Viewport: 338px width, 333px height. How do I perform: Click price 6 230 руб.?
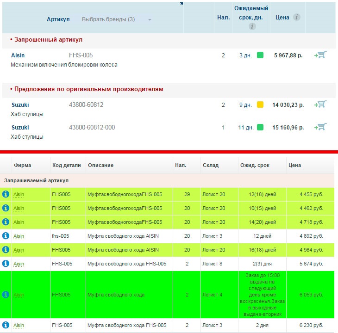311,325
